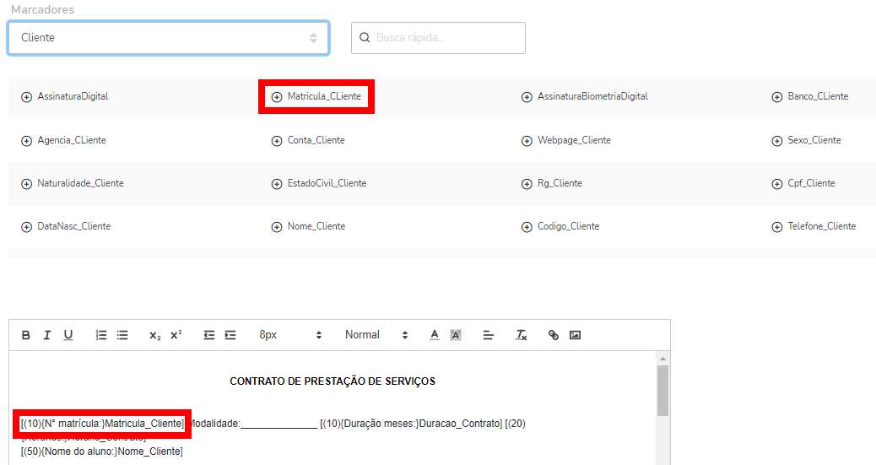The width and height of the screenshot is (876, 465).
Task: Add the Matricula_CLiente marker
Action: [x=316, y=97]
